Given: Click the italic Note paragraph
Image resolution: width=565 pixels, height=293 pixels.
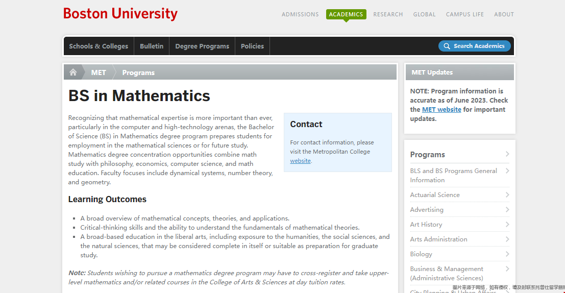Looking at the screenshot, I should click(229, 278).
